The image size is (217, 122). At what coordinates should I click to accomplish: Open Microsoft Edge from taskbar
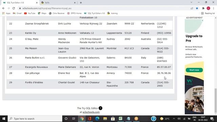coord(97,119)
